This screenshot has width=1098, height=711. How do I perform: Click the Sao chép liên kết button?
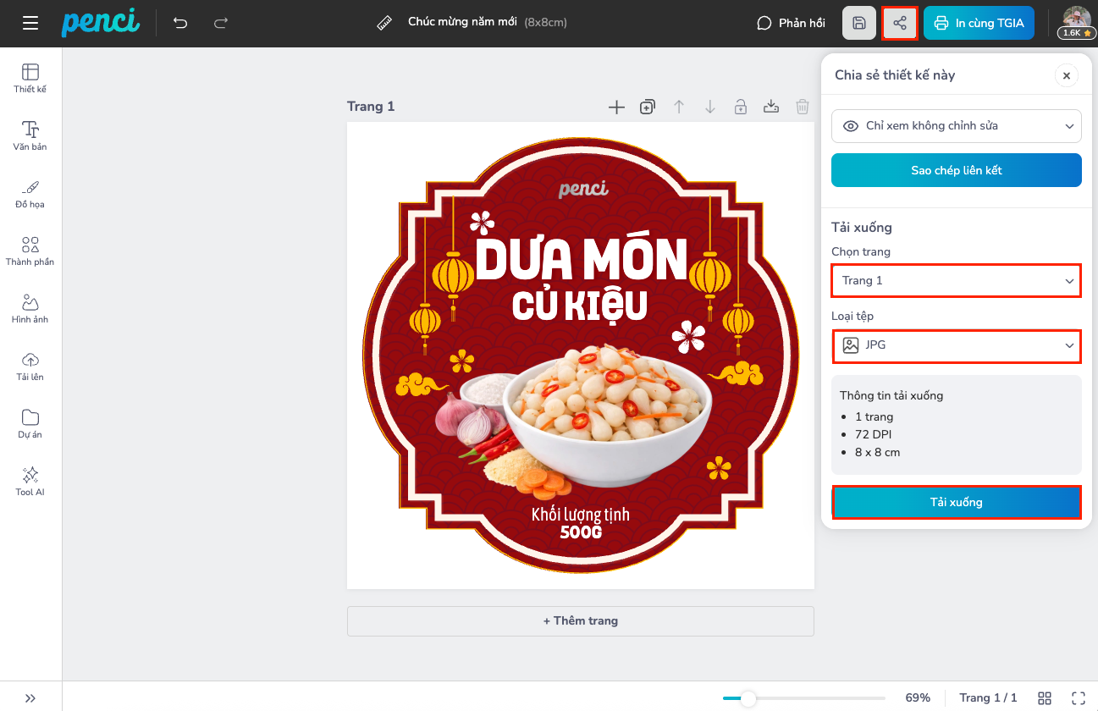click(x=957, y=170)
